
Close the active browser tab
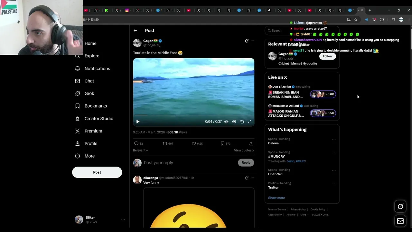coord(362,10)
